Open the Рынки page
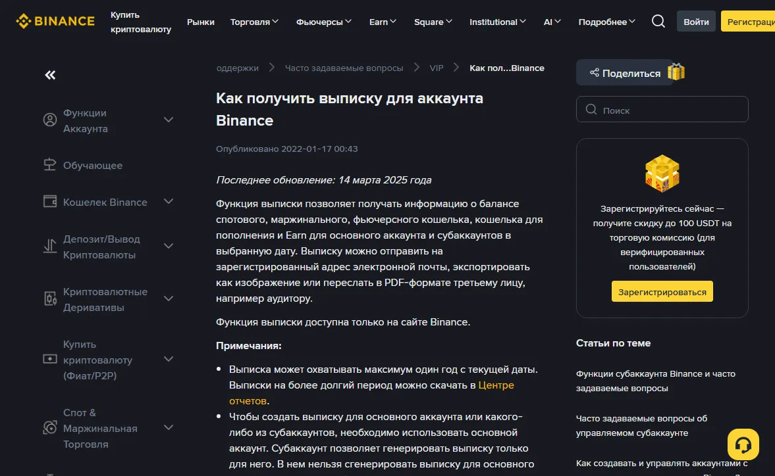 (201, 22)
